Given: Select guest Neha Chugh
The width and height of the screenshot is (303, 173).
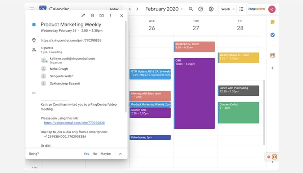Looking at the screenshot, I should pyautogui.click(x=59, y=69).
